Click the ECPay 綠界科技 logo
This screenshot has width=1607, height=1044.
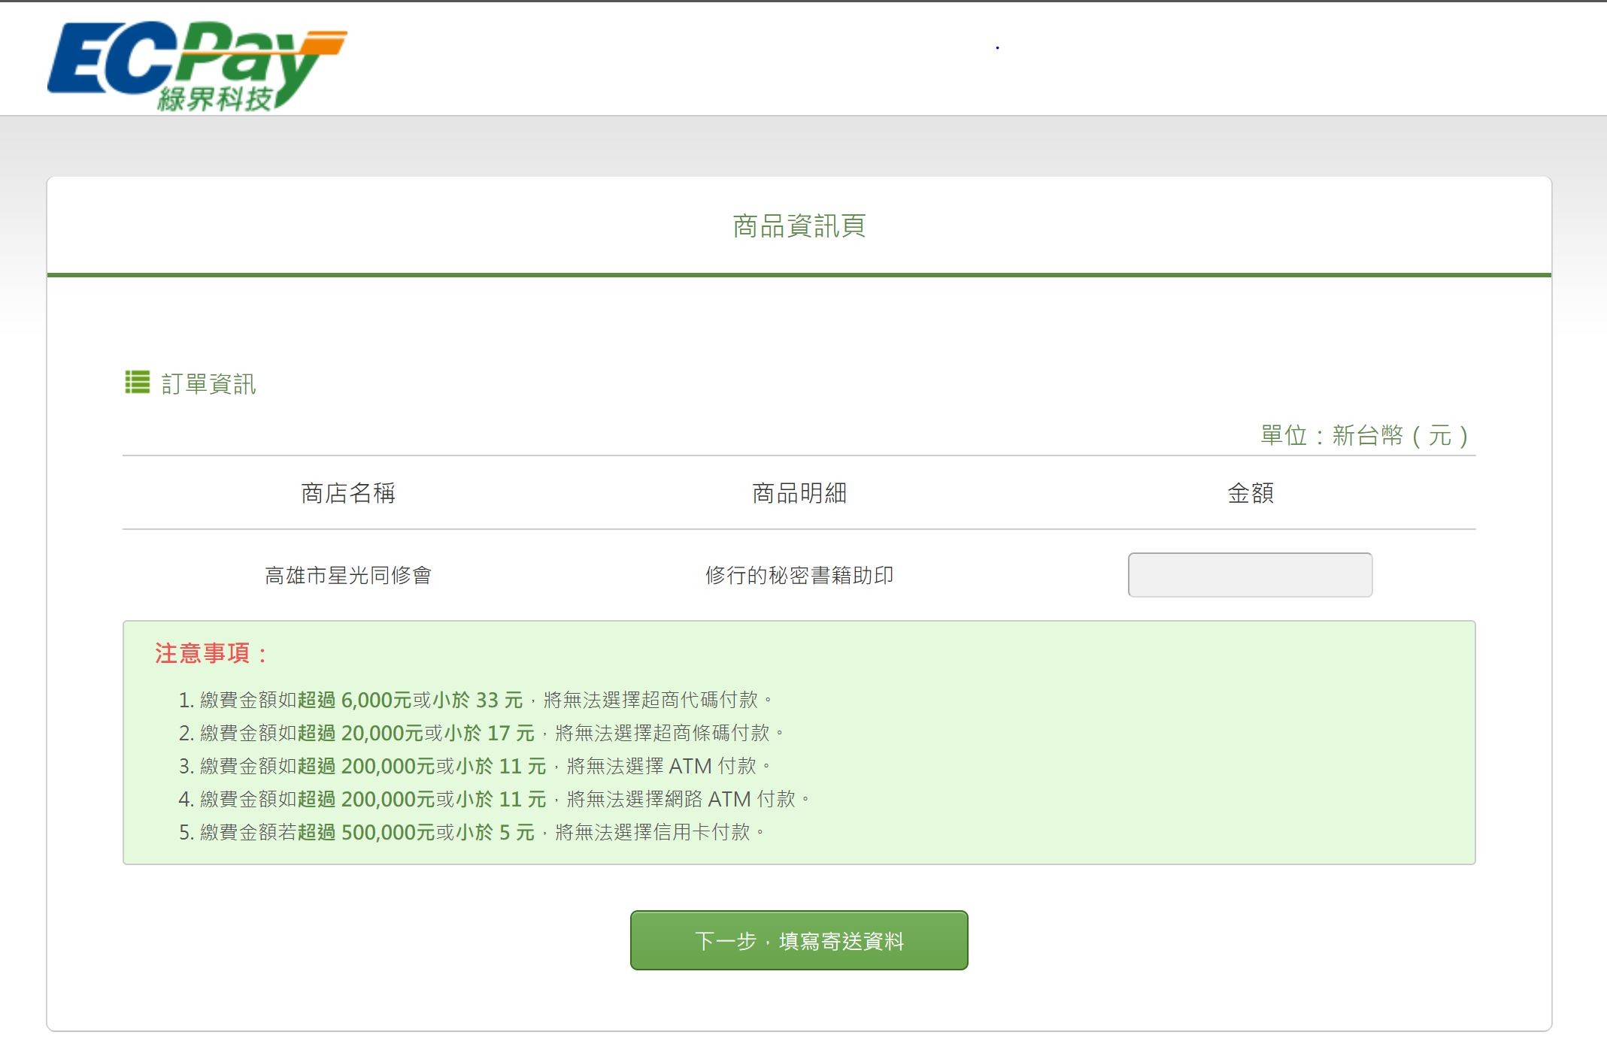coord(196,66)
